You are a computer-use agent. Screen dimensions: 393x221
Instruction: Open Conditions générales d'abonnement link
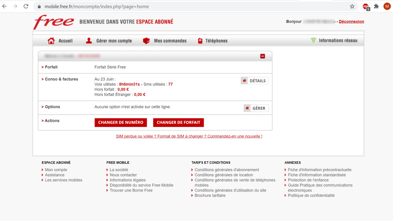point(227,170)
